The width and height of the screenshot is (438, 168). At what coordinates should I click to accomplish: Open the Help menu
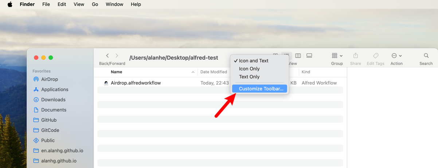pos(136,4)
